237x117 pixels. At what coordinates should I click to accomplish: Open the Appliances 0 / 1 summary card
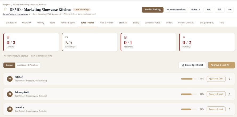(x=148, y=42)
